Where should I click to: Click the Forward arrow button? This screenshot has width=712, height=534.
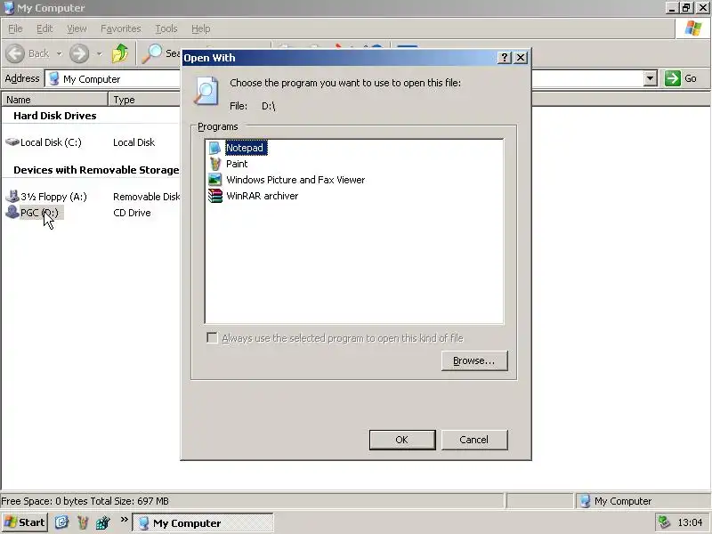79,53
